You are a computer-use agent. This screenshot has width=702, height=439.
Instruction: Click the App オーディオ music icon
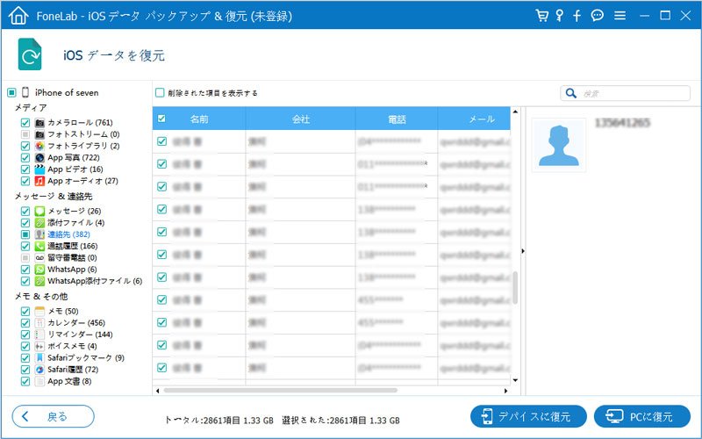pyautogui.click(x=39, y=181)
